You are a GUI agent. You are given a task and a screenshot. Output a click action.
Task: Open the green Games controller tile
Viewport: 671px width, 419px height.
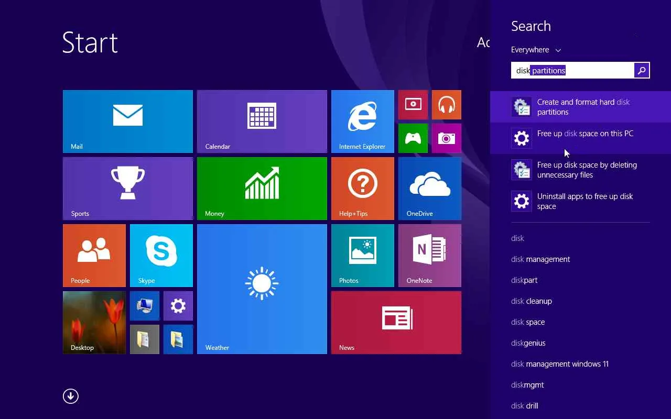coord(413,138)
